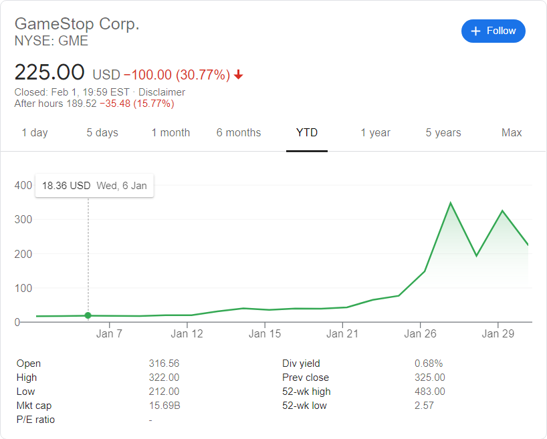Click the 18.36 USD chart tooltip
Image resolution: width=547 pixels, height=439 pixels.
94,186
